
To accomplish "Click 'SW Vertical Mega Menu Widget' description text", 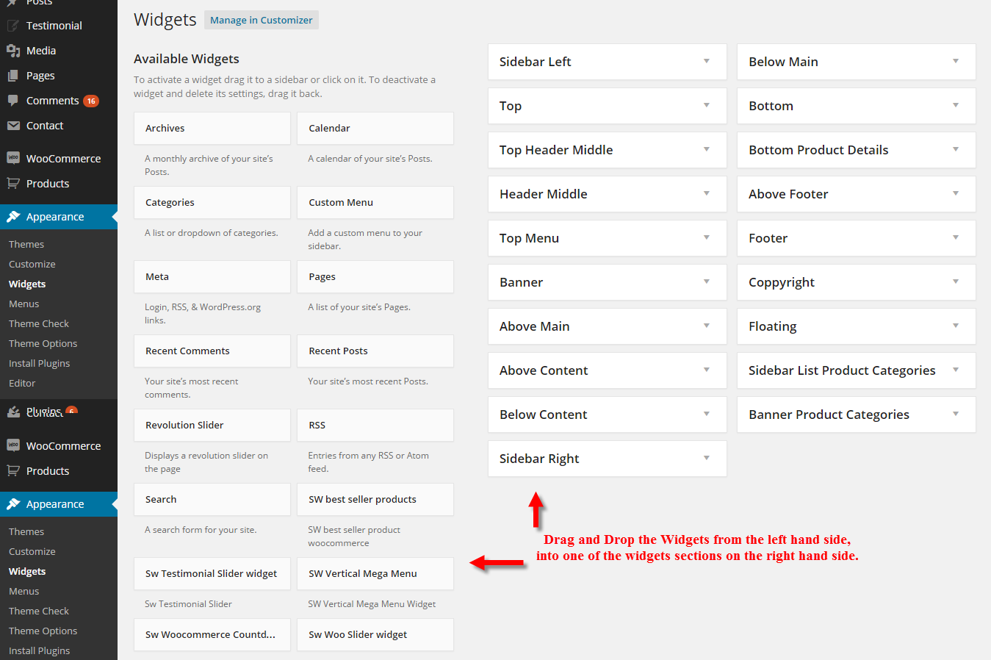I will click(372, 604).
